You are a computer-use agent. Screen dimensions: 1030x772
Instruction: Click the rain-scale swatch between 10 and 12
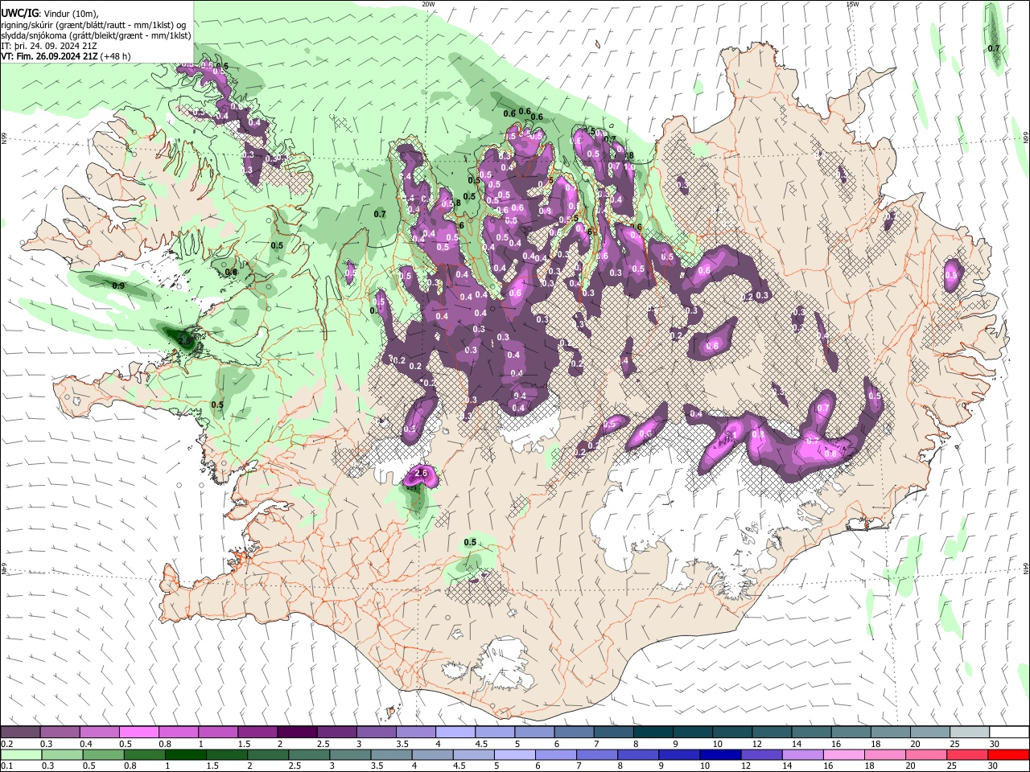click(721, 754)
